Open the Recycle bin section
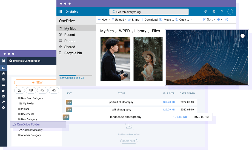The image size is (252, 150). click(73, 53)
